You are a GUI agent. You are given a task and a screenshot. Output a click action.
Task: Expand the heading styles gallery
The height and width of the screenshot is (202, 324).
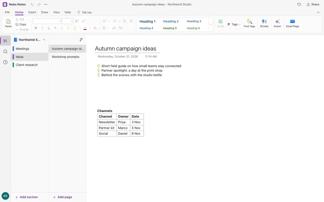pyautogui.click(x=211, y=25)
